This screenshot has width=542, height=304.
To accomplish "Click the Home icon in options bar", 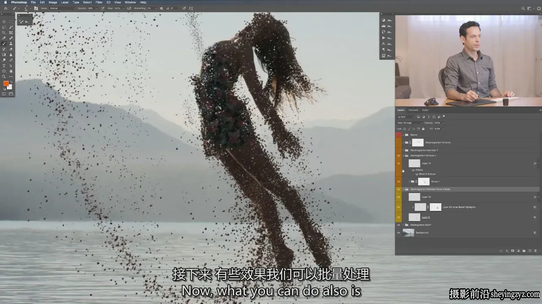I will (x=6, y=8).
